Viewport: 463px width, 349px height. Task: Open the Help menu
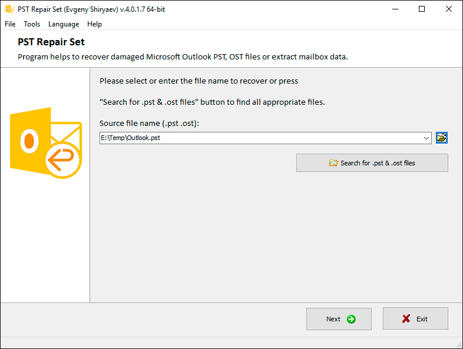(94, 24)
